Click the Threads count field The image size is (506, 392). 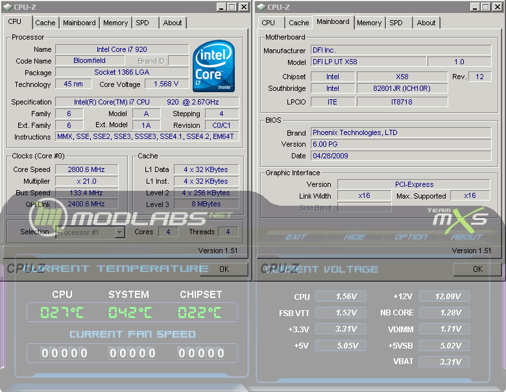(x=228, y=232)
